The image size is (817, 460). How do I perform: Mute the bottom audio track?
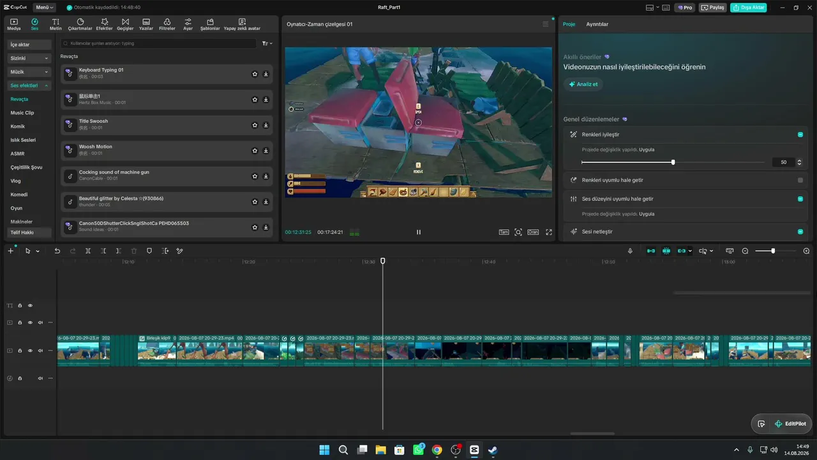coord(40,378)
